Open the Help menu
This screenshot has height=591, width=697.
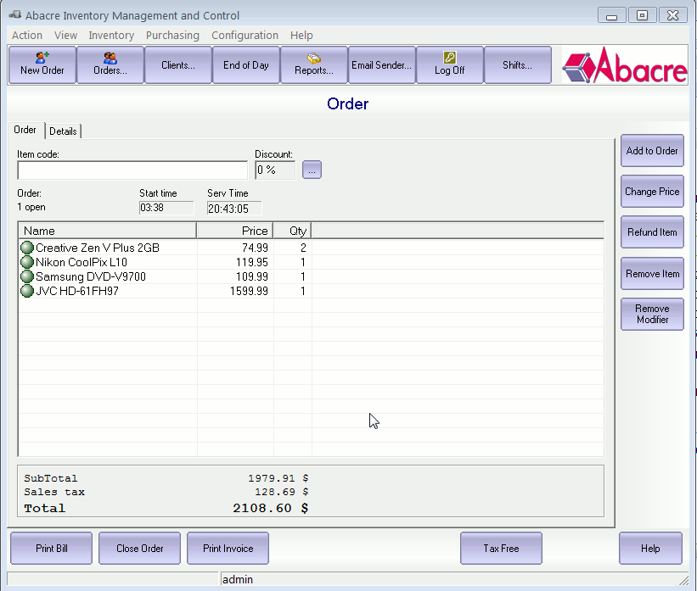[x=301, y=35]
